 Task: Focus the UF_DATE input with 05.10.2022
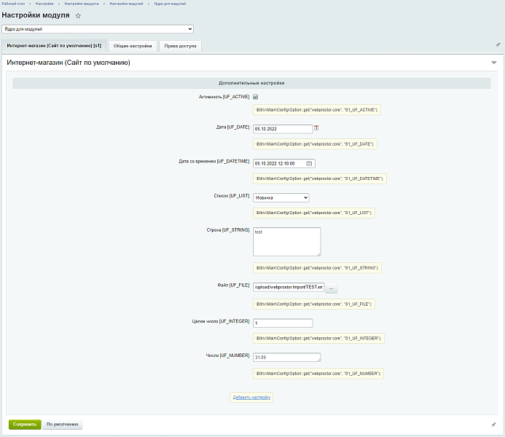[283, 129]
